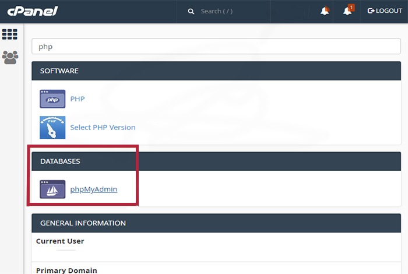408x274 pixels.
Task: Collapse the SOFTWARE section header
Action: tap(216, 71)
